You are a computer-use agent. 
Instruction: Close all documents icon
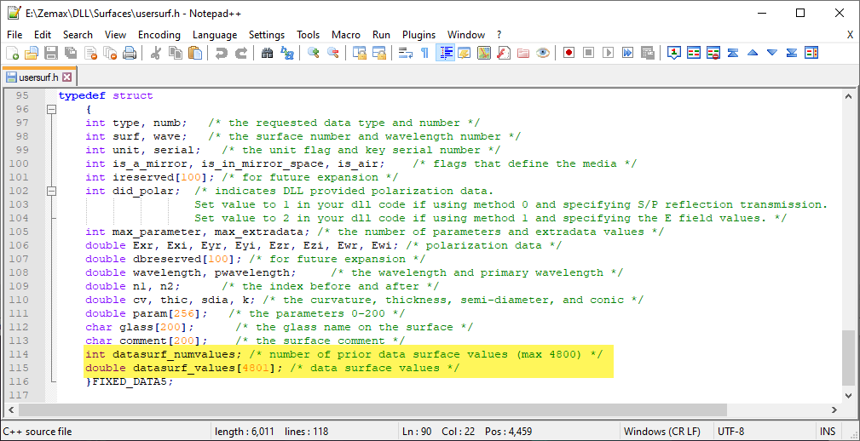click(110, 53)
